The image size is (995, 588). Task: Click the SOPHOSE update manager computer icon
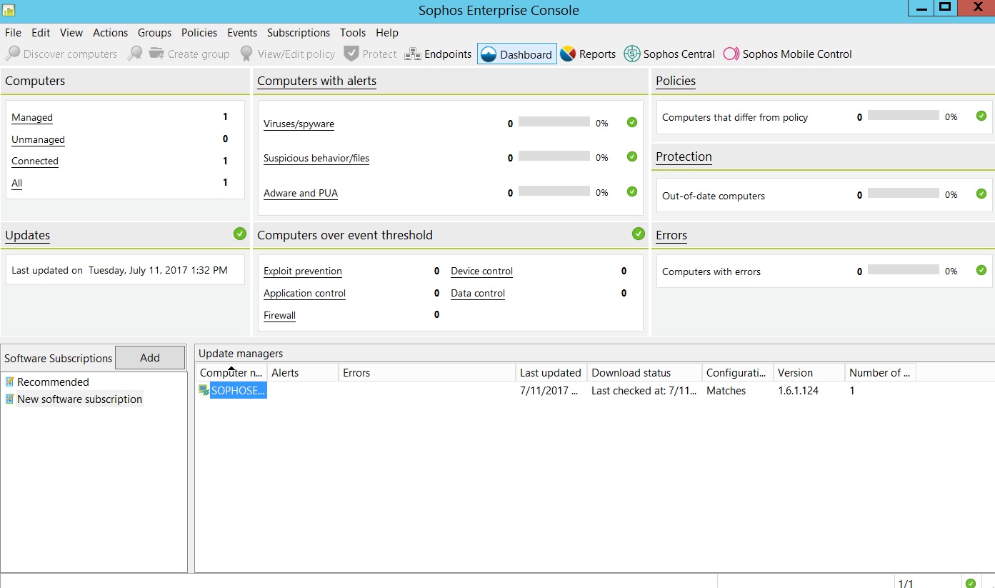(204, 390)
